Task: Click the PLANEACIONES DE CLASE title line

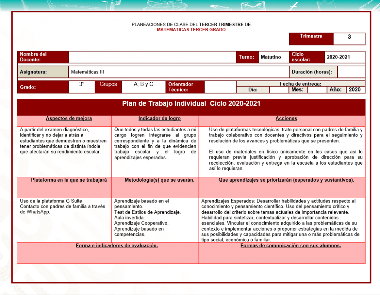Action: pyautogui.click(x=191, y=25)
